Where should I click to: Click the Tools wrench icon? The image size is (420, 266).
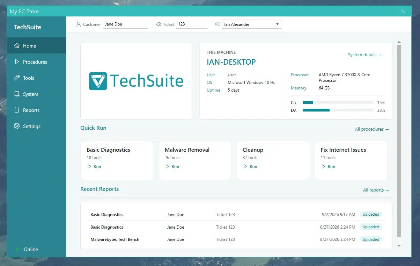pos(17,78)
